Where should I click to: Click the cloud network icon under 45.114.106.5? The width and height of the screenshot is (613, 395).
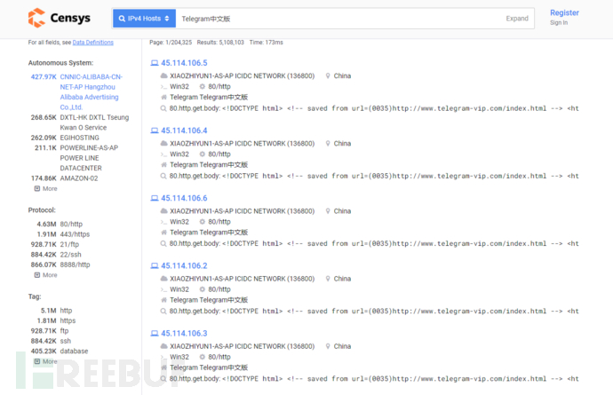[163, 75]
